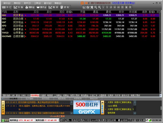Switch to the 30-minute period button

(115, 7)
